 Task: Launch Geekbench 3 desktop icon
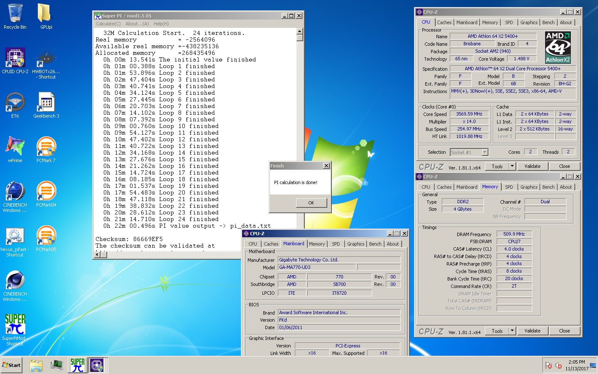(46, 105)
